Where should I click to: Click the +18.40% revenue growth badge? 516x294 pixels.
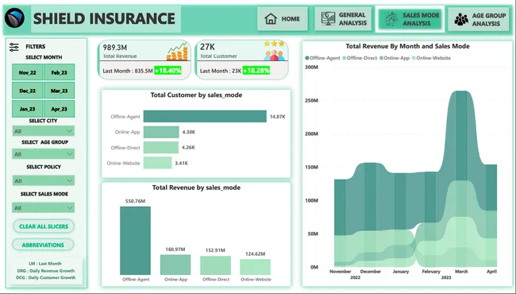(x=168, y=71)
